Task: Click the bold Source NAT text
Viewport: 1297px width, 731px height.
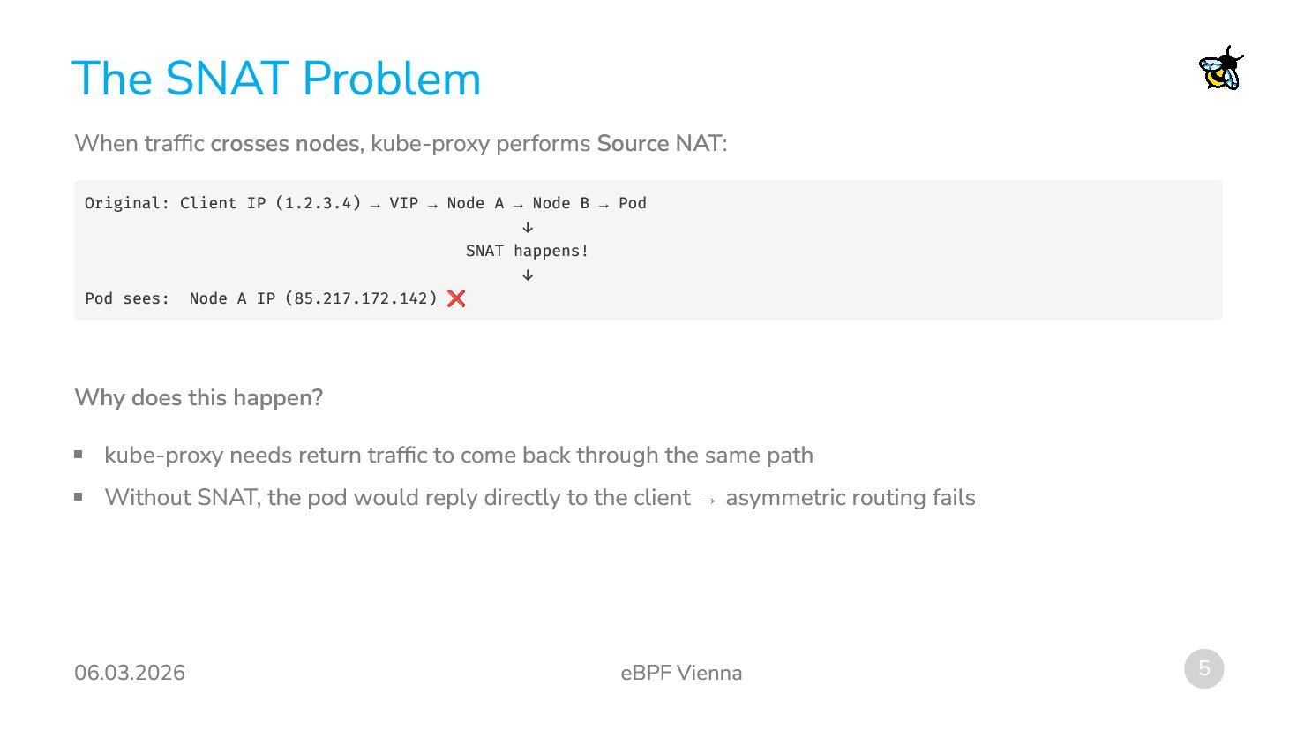Action: [x=659, y=143]
